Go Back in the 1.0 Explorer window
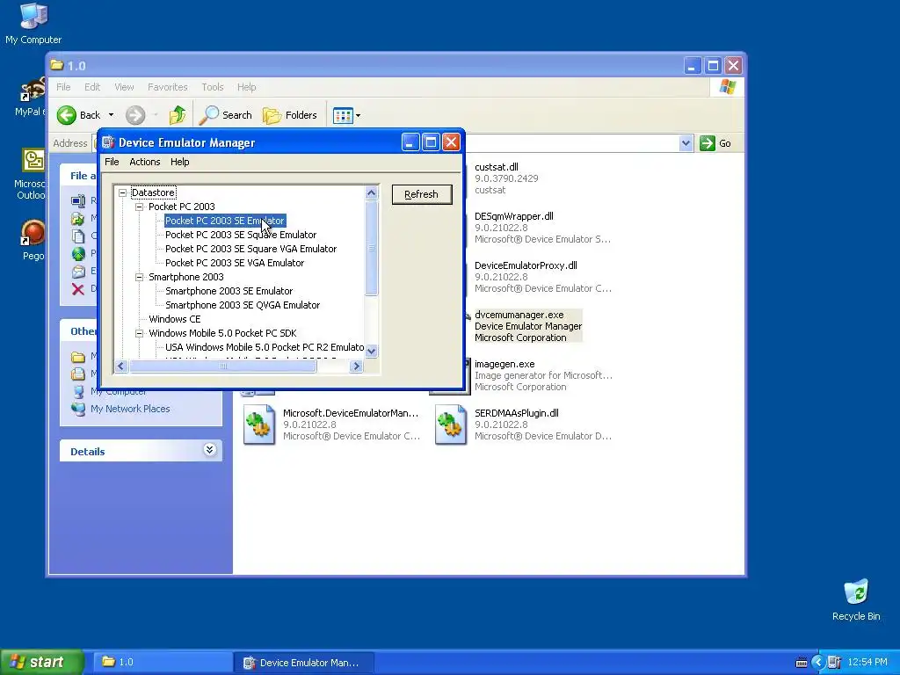Viewport: 900px width, 675px height. (78, 115)
